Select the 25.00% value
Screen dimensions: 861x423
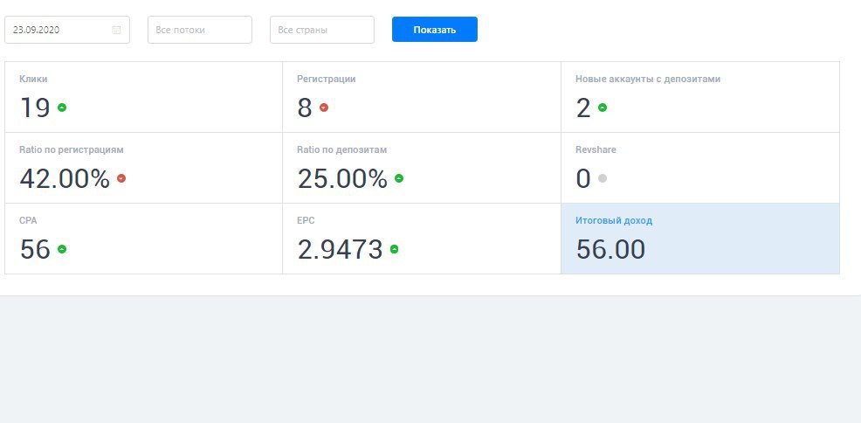[x=342, y=178]
